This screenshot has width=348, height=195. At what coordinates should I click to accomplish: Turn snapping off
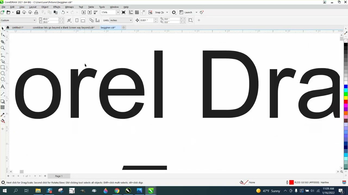pyautogui.click(x=150, y=12)
